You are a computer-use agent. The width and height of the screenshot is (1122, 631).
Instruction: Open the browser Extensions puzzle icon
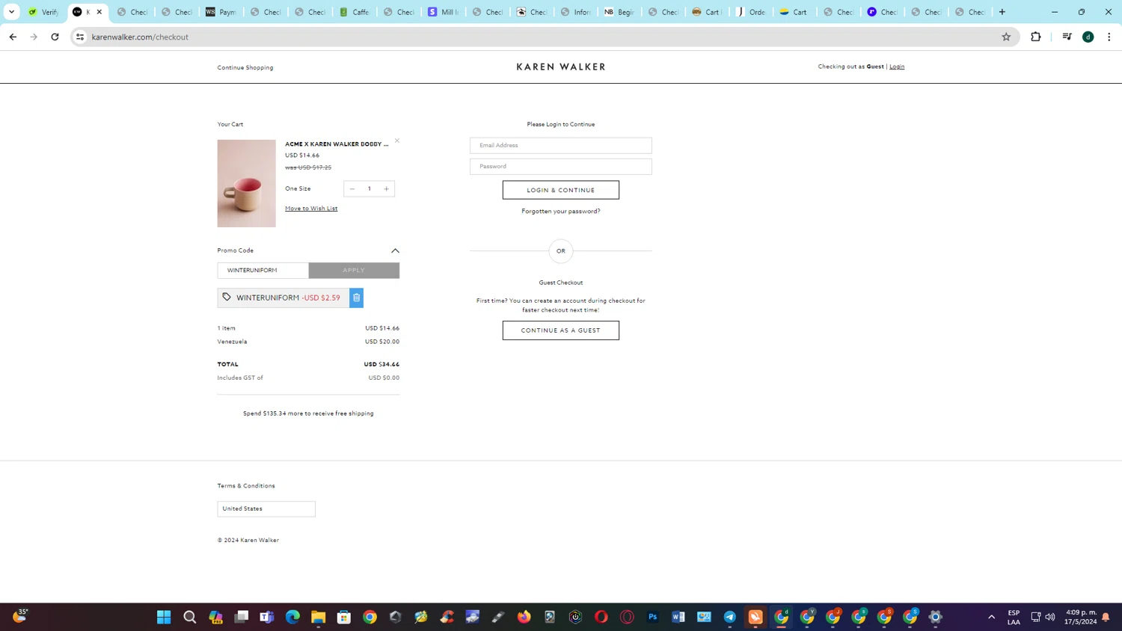click(x=1036, y=37)
